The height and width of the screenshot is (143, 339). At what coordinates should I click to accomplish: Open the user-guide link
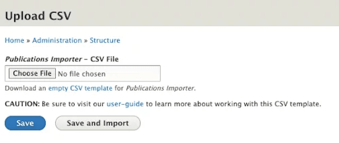(x=125, y=104)
